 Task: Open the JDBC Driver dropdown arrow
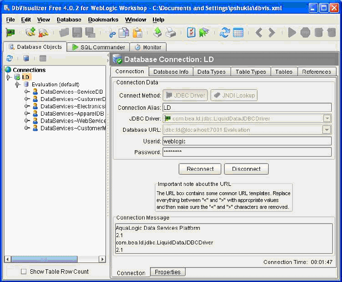[327, 119]
